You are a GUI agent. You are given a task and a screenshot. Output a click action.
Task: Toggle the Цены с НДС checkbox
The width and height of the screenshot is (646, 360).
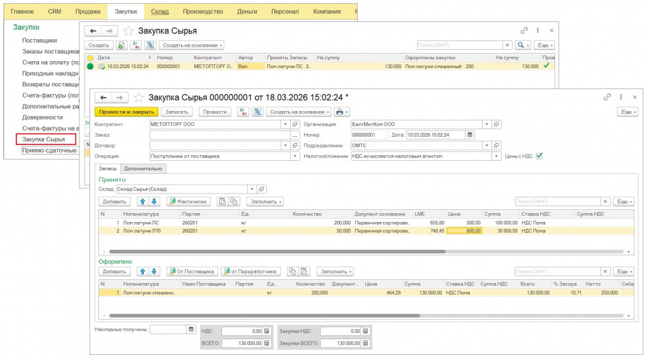tap(539, 156)
